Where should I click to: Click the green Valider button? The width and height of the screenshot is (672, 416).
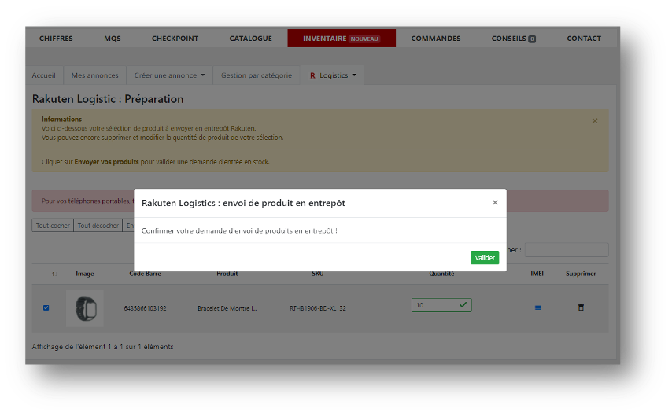[x=484, y=258]
